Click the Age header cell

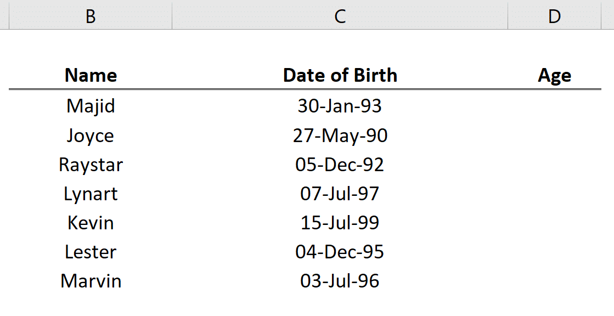tap(554, 75)
